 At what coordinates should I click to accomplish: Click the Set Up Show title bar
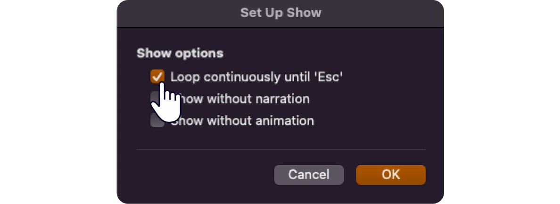pos(280,13)
